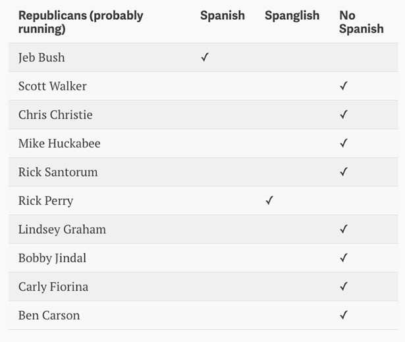
Task: Click Chris Christie's No Spanish checkmark
Action: [343, 115]
